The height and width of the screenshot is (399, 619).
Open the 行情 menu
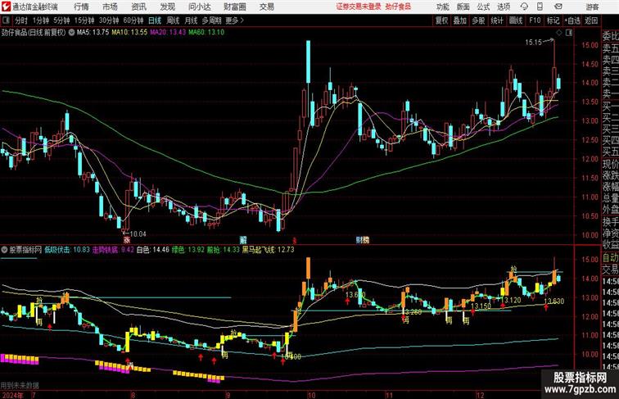pos(81,7)
